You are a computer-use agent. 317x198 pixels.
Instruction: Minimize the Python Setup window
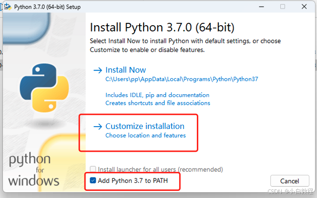(x=261, y=7)
